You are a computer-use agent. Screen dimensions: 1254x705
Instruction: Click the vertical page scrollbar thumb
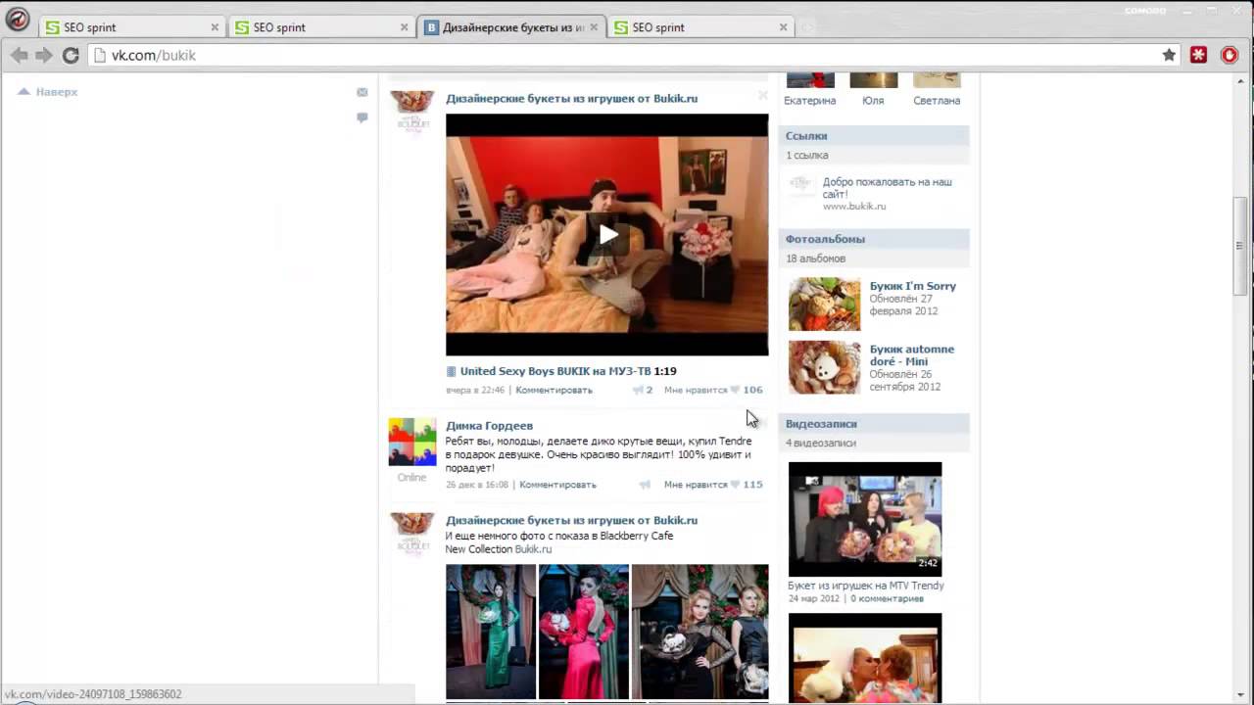[1239, 245]
